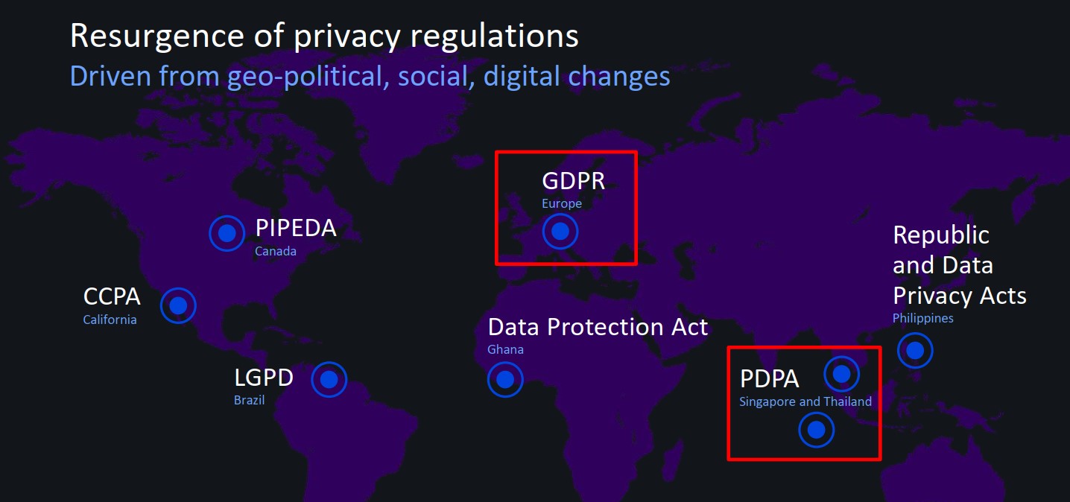Select the Philippines country caption
The image size is (1070, 502).
point(922,318)
